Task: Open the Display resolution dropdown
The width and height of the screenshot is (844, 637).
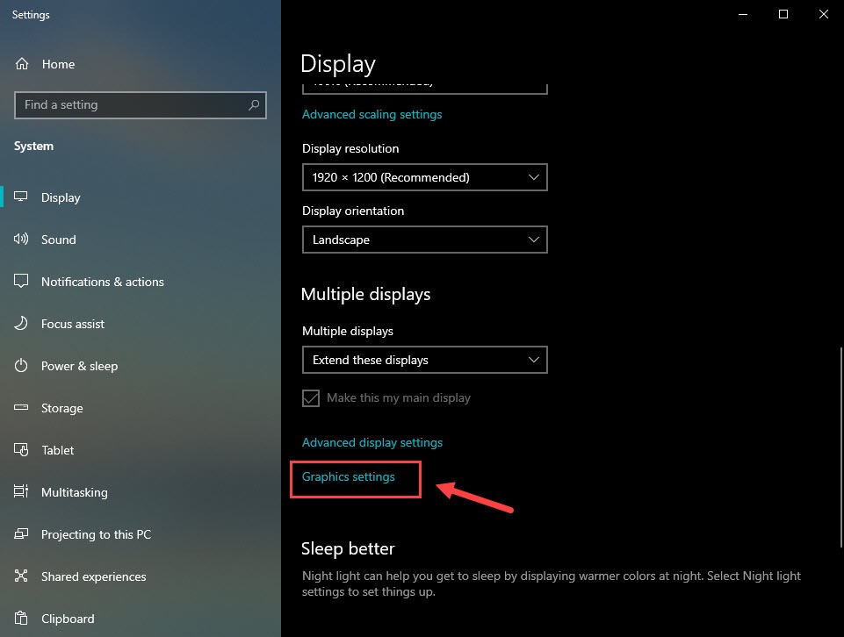Action: coord(425,177)
